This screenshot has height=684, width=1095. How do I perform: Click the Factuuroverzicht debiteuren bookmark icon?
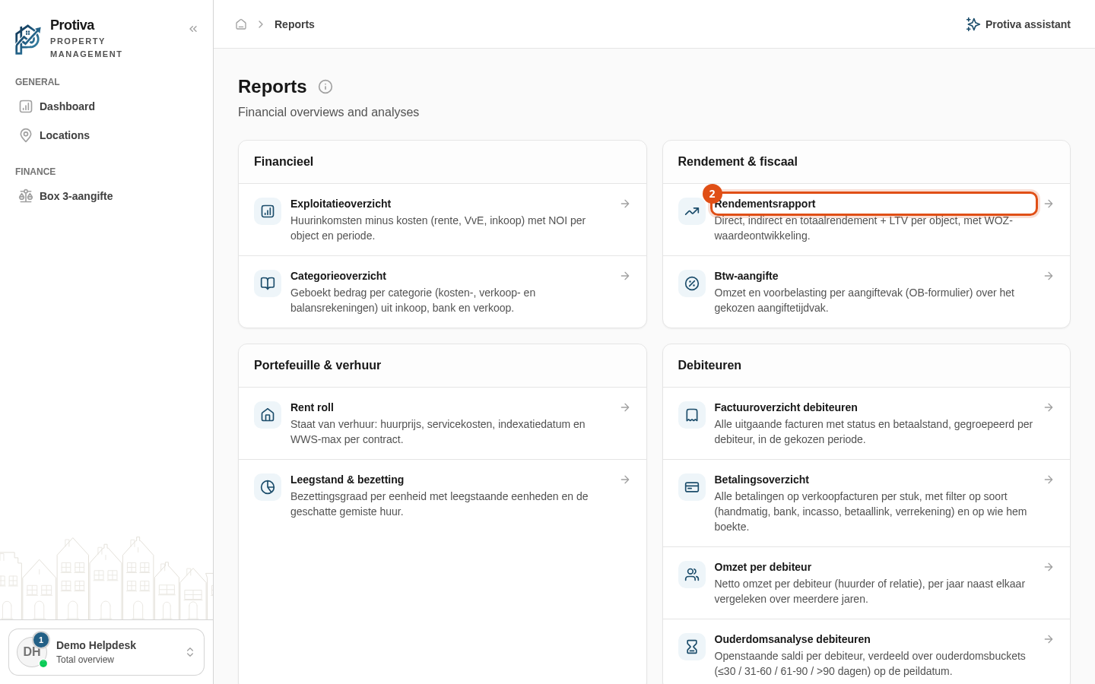point(692,415)
